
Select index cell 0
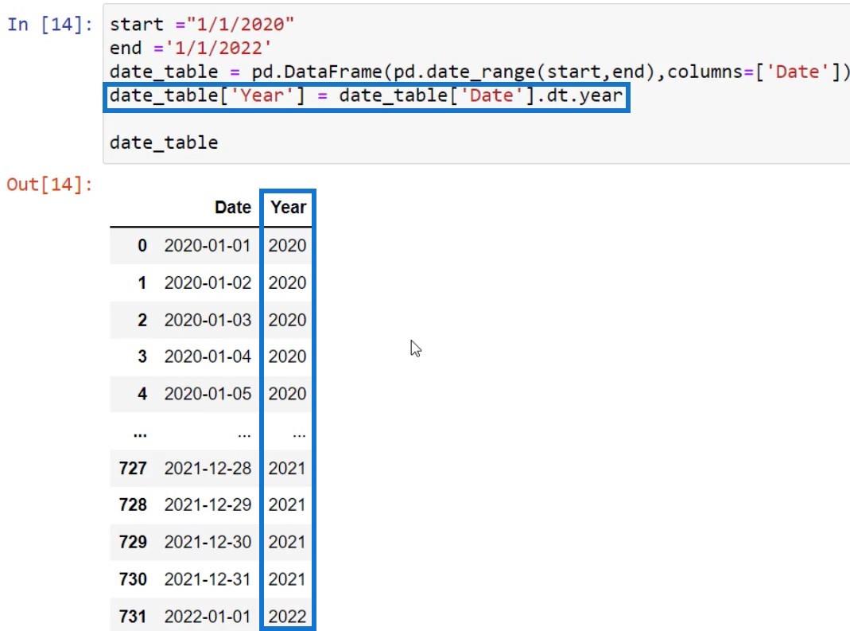point(142,245)
